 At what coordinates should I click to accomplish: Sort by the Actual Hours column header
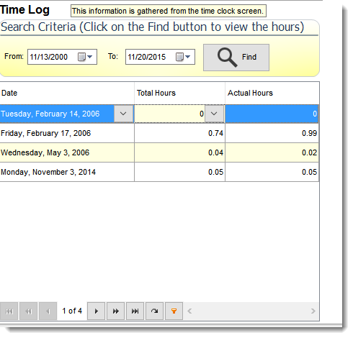(x=272, y=93)
